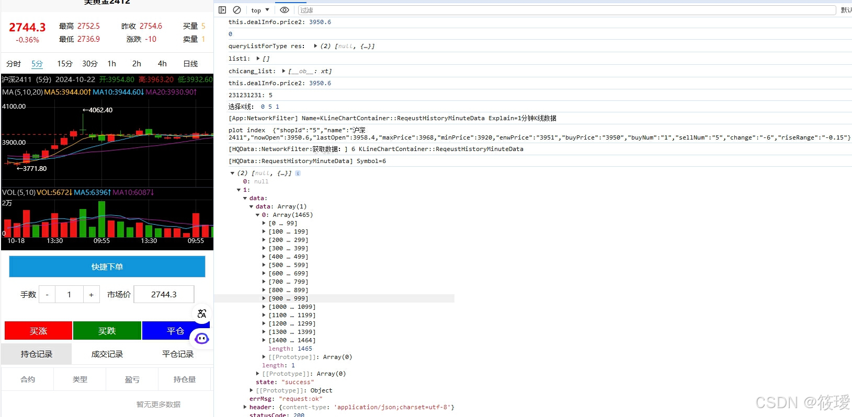Click the errMsg "request:ok" value
This screenshot has height=417, width=852.
tap(301, 399)
